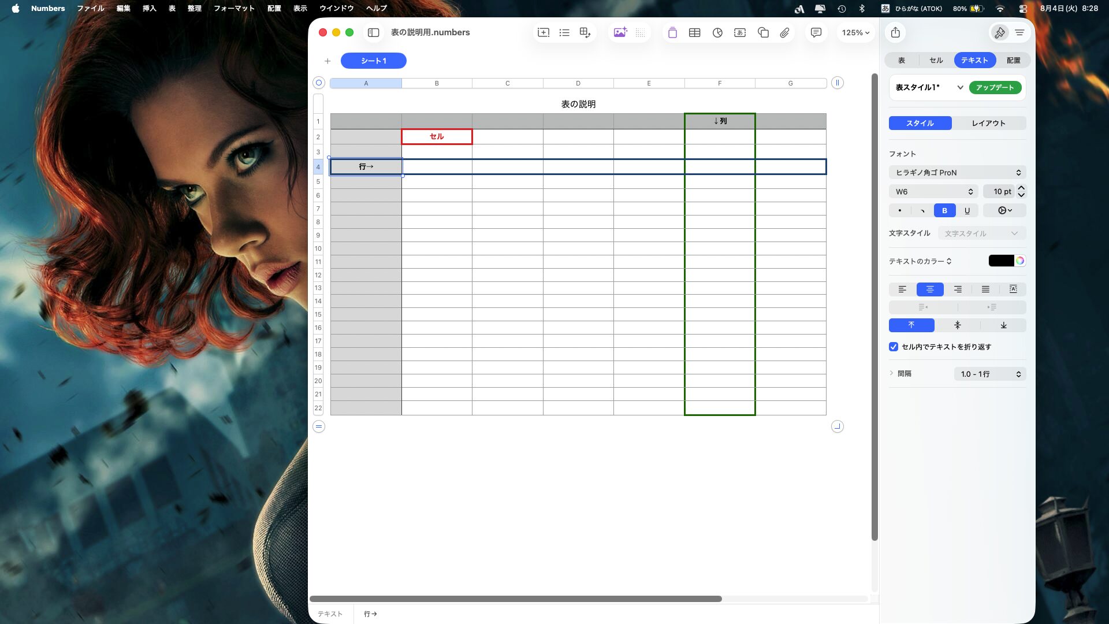Viewport: 1109px width, 624px height.
Task: Open the table style dropdown arrow
Action: [x=960, y=88]
